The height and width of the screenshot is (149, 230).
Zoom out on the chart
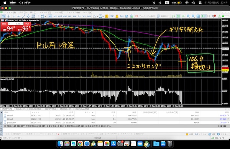193,16
